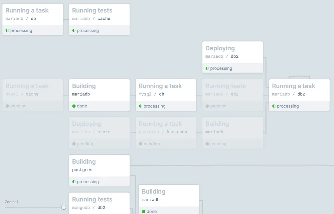This screenshot has width=334, height=214.
Task: Select the Running a task postgres / backupdb card
Action: 166,133
